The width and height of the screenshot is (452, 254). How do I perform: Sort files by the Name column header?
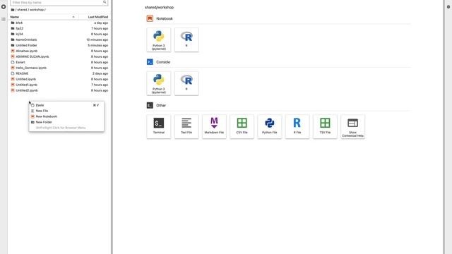[43, 17]
